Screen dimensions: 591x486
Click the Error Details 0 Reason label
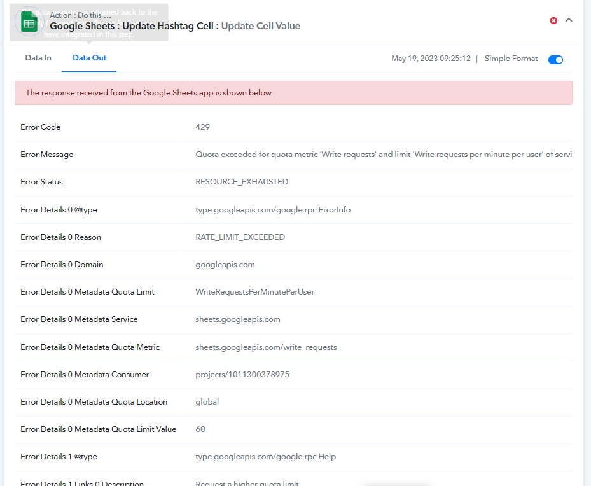pyautogui.click(x=60, y=237)
